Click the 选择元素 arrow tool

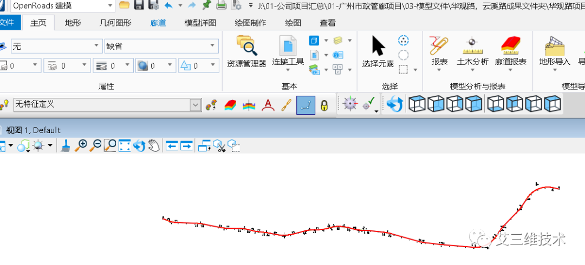[378, 51]
